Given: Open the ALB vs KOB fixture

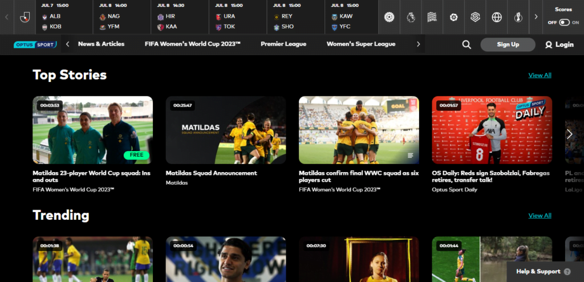Looking at the screenshot, I should 64,17.
